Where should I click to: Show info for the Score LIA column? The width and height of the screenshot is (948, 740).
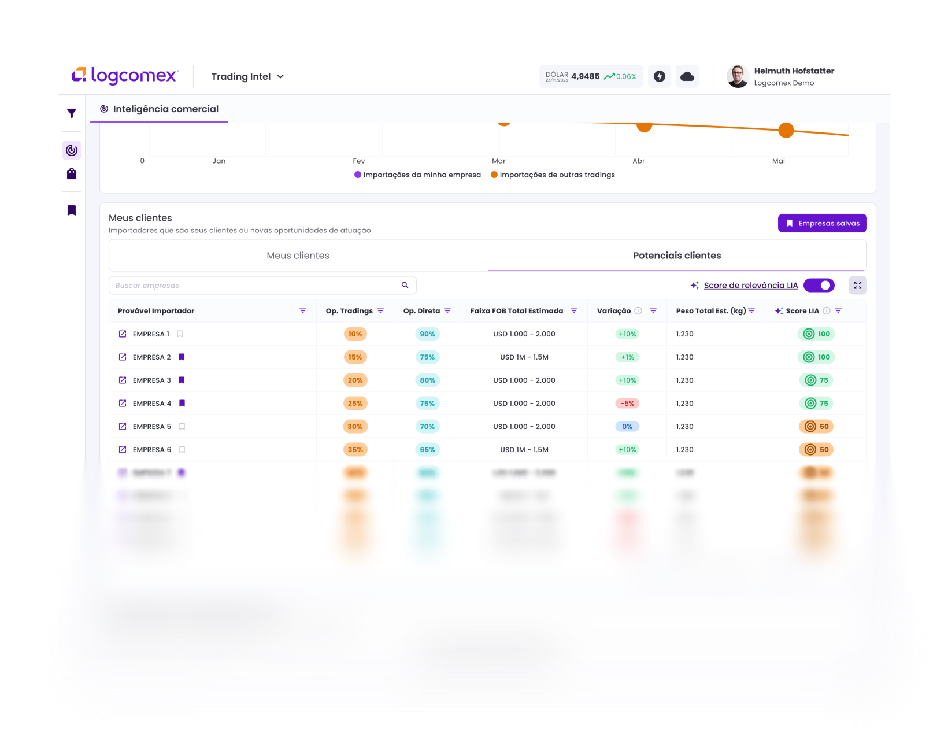[x=827, y=311]
